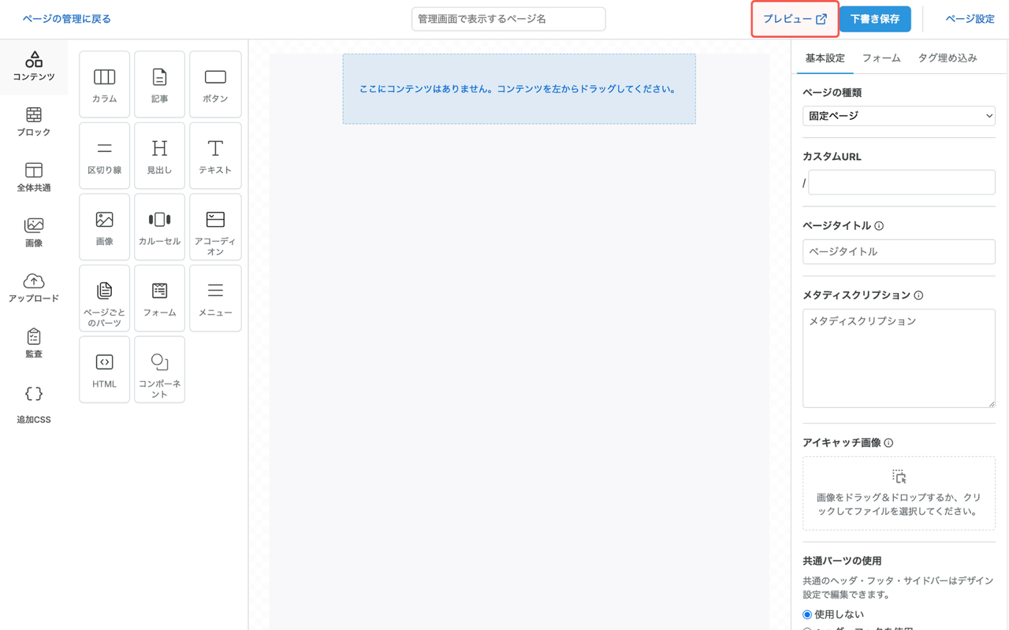
Task: Click the page name input field
Action: (508, 18)
